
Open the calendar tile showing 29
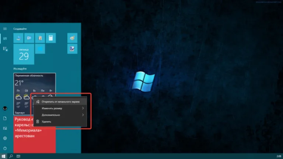24,54
